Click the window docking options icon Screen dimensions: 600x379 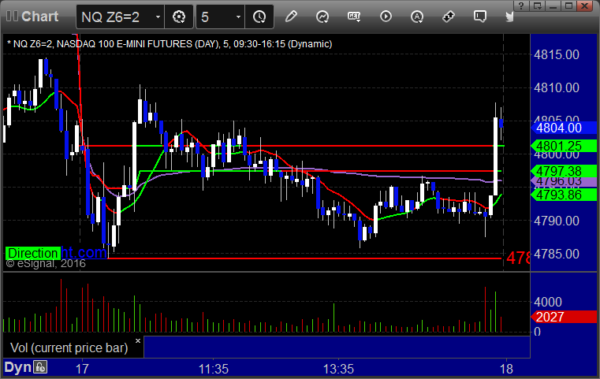click(x=537, y=6)
